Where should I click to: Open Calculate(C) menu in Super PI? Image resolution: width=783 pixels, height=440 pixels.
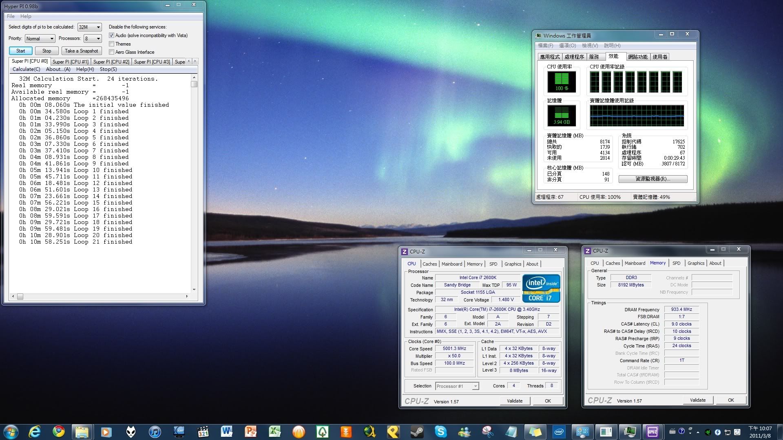tap(26, 69)
